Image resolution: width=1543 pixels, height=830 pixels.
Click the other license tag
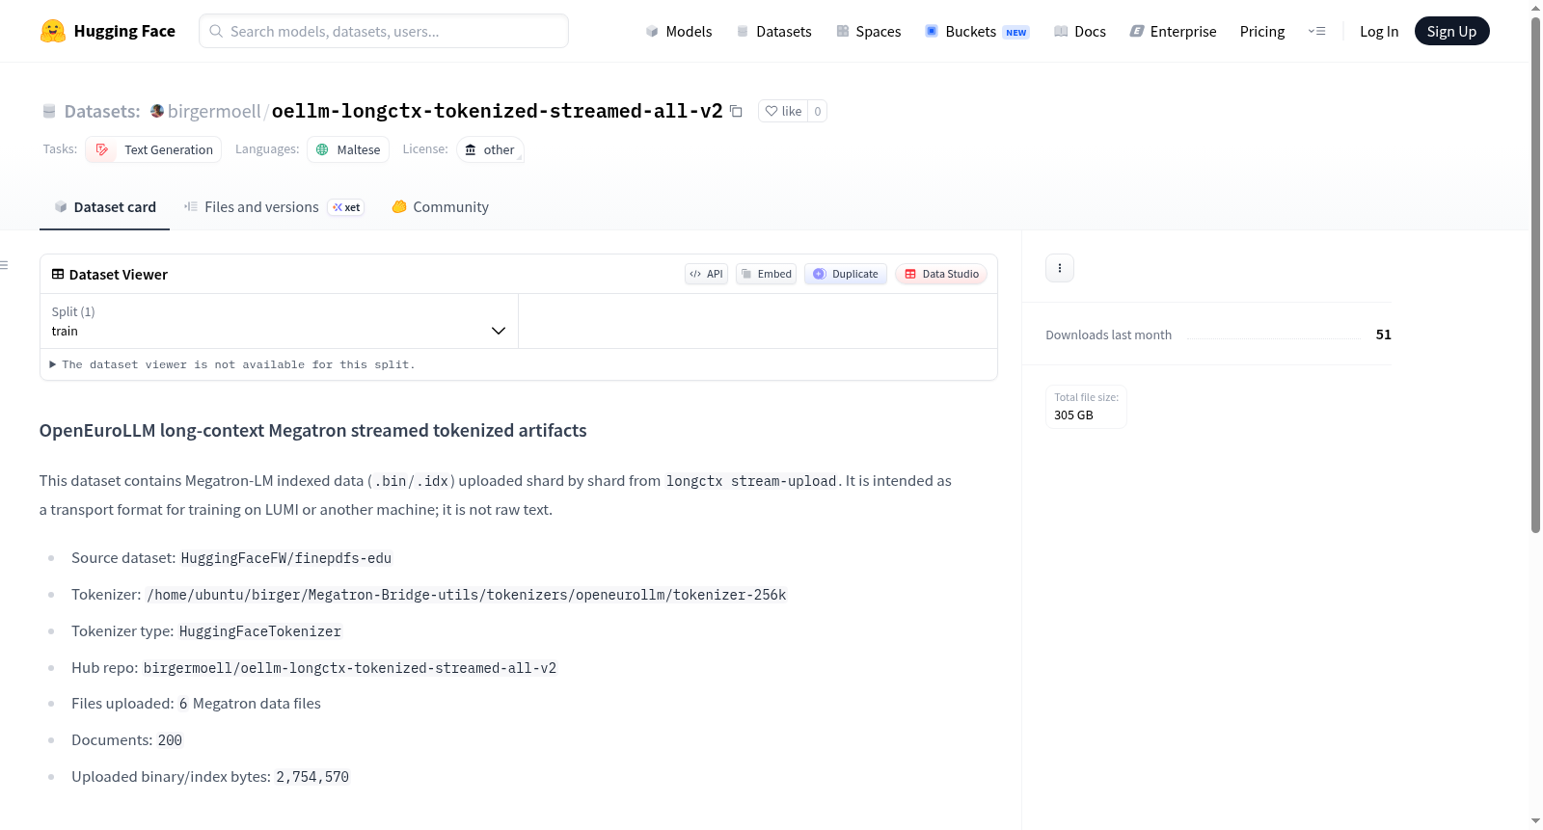490,149
